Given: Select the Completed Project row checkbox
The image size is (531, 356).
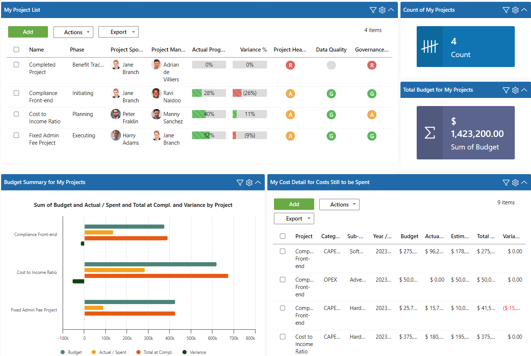Looking at the screenshot, I should click(16, 64).
